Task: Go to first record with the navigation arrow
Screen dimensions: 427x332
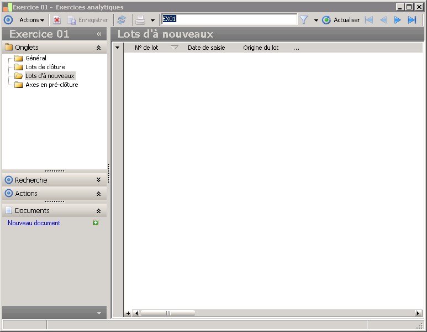Action: tap(369, 20)
